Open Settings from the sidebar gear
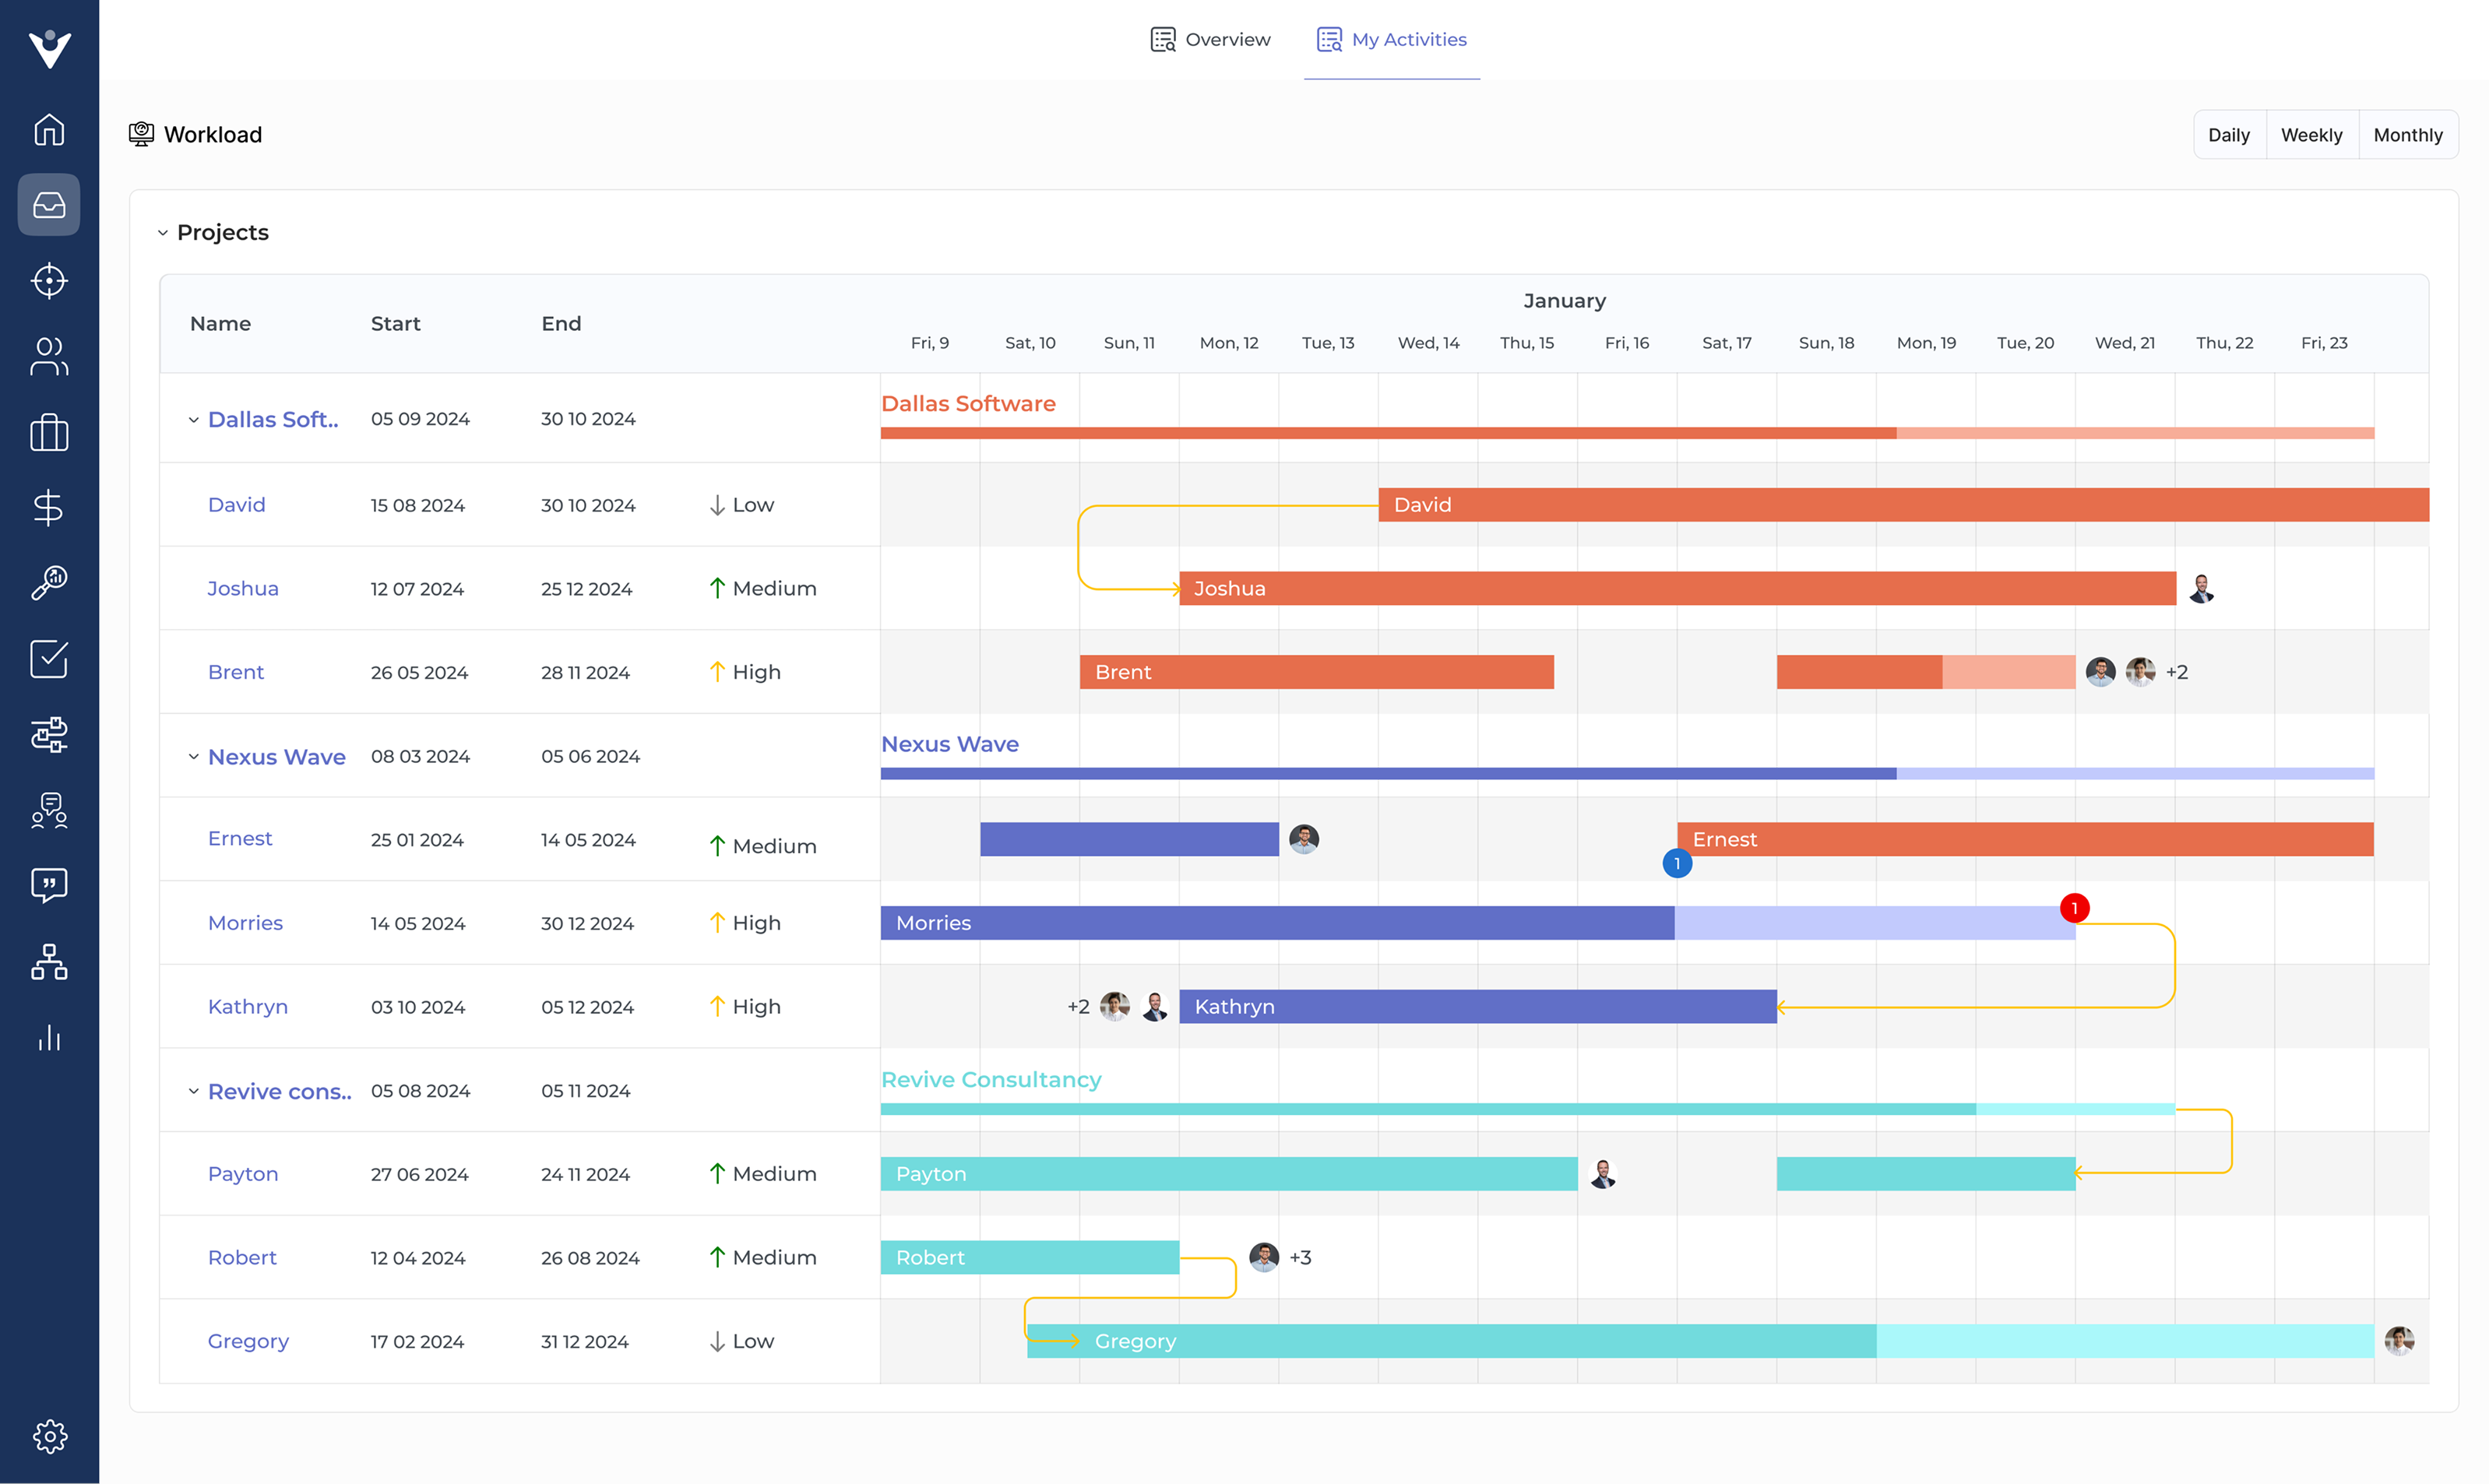The width and height of the screenshot is (2489, 1484). click(x=48, y=1437)
